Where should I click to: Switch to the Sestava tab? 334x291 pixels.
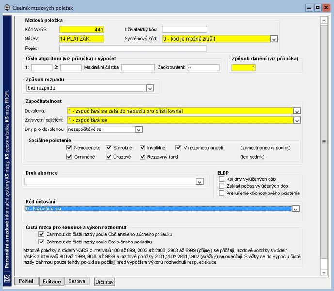(x=77, y=281)
